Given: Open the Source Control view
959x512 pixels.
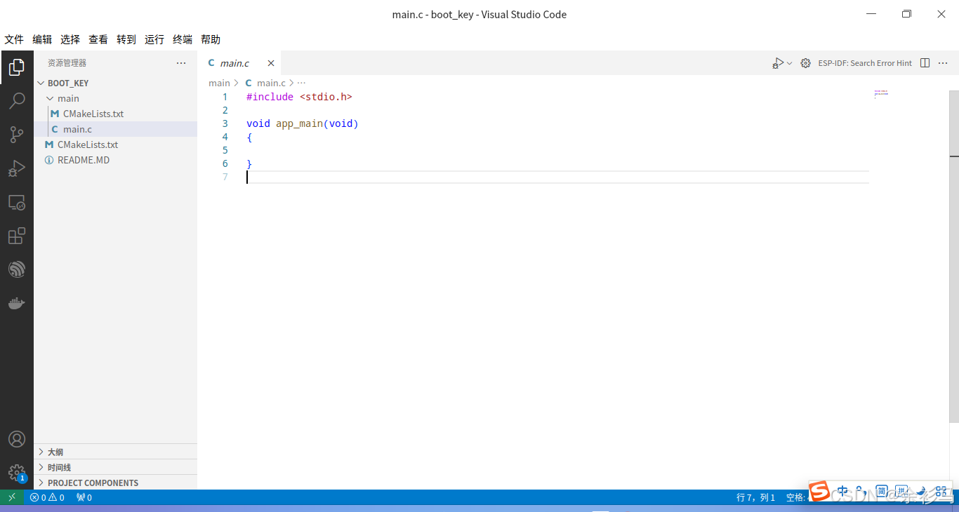Looking at the screenshot, I should pyautogui.click(x=17, y=135).
